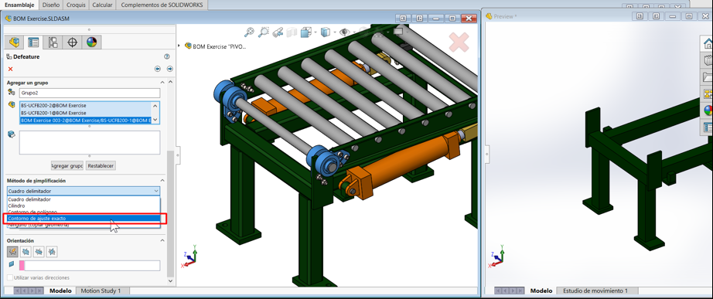This screenshot has width=713, height=299.
Task: Click the Previous View icon
Action: pos(278,32)
